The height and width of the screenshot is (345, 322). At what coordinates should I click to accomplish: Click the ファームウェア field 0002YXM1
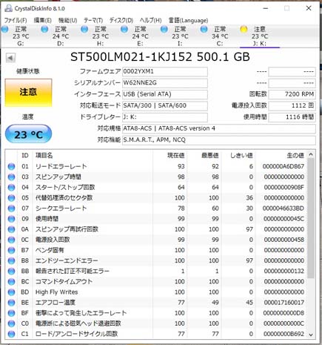(165, 71)
